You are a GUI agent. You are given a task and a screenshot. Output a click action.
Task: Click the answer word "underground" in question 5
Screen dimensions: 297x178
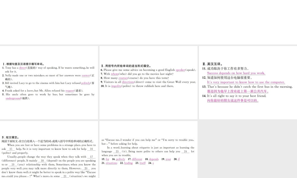coord(13,98)
